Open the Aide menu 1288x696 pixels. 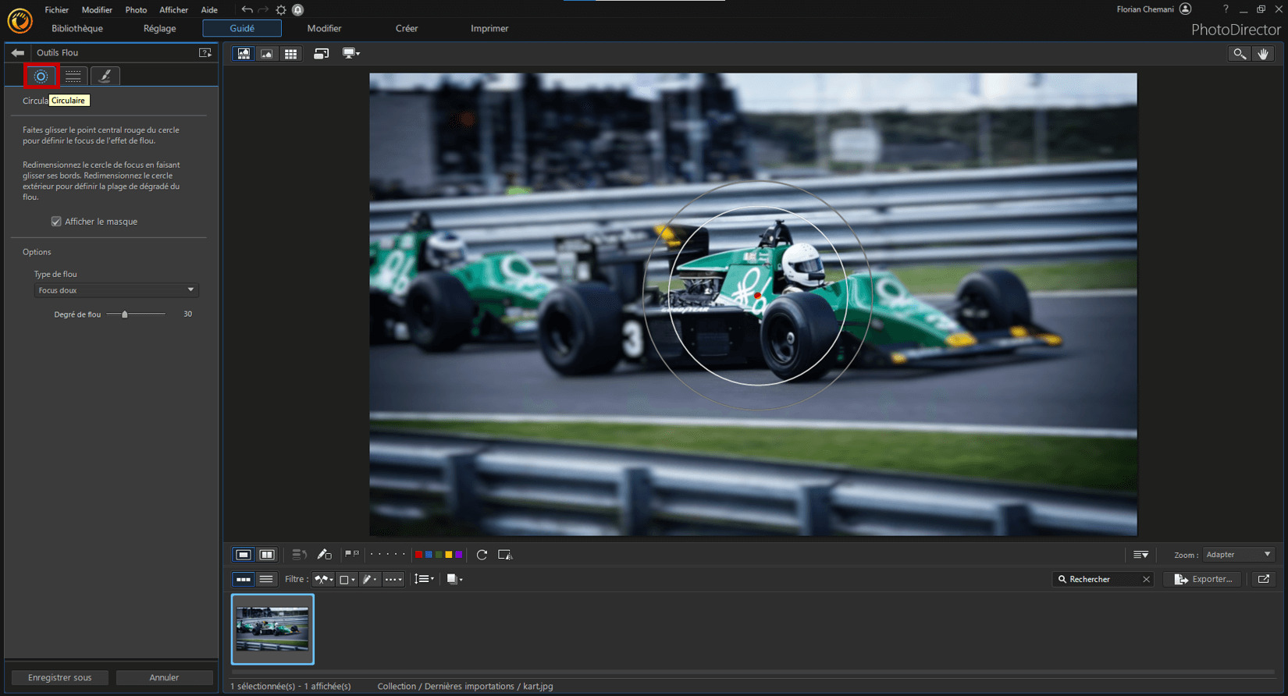click(x=209, y=9)
